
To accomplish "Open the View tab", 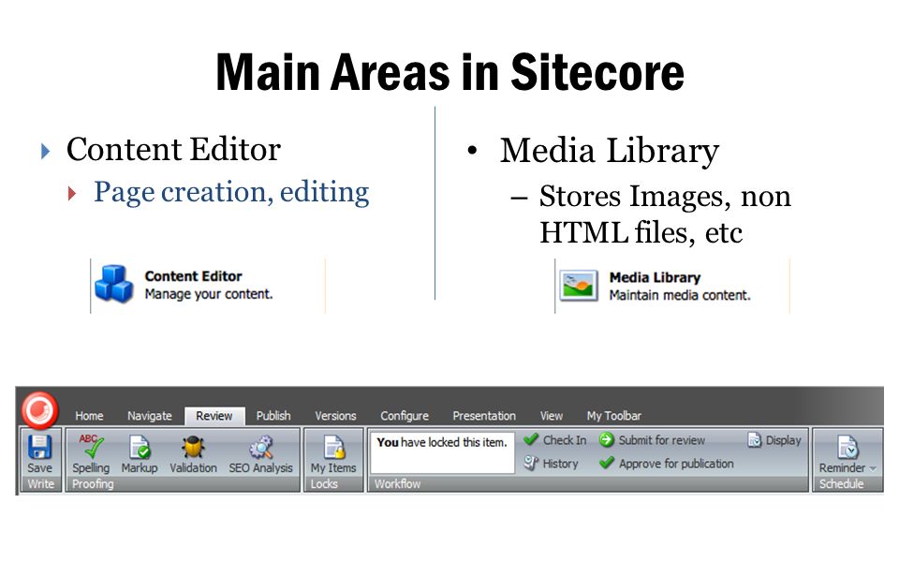I will coord(551,416).
